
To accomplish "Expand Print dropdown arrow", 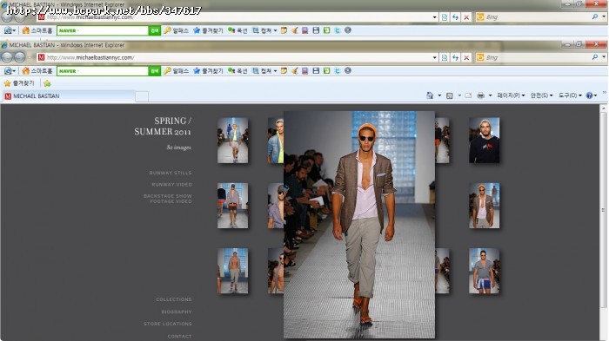I will (490, 95).
